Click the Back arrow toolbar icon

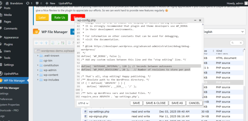pos(36,43)
